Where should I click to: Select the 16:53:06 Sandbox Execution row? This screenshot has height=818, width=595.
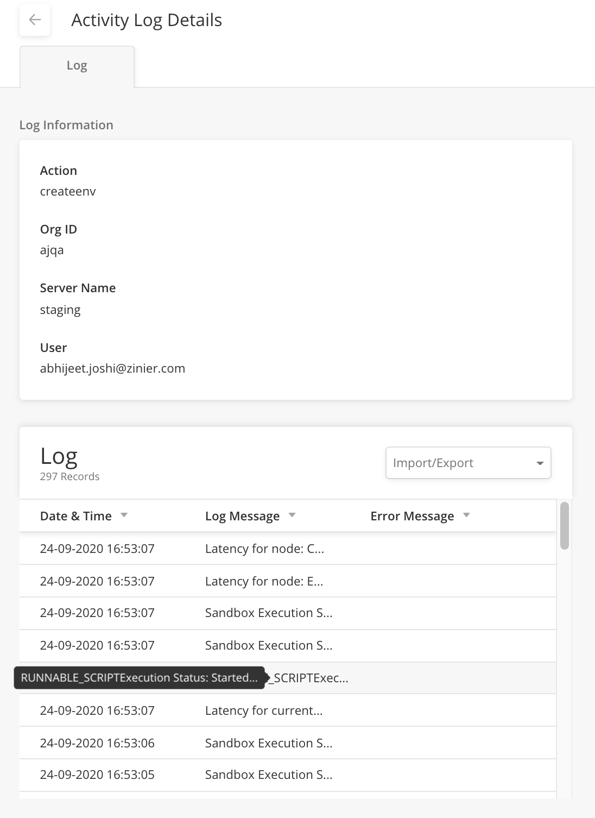point(288,743)
